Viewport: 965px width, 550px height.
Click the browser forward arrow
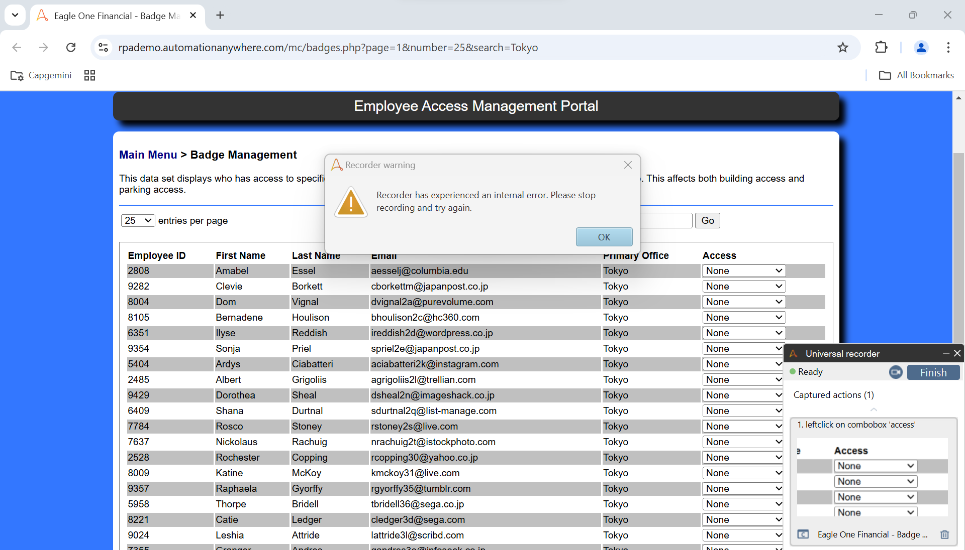pyautogui.click(x=44, y=48)
